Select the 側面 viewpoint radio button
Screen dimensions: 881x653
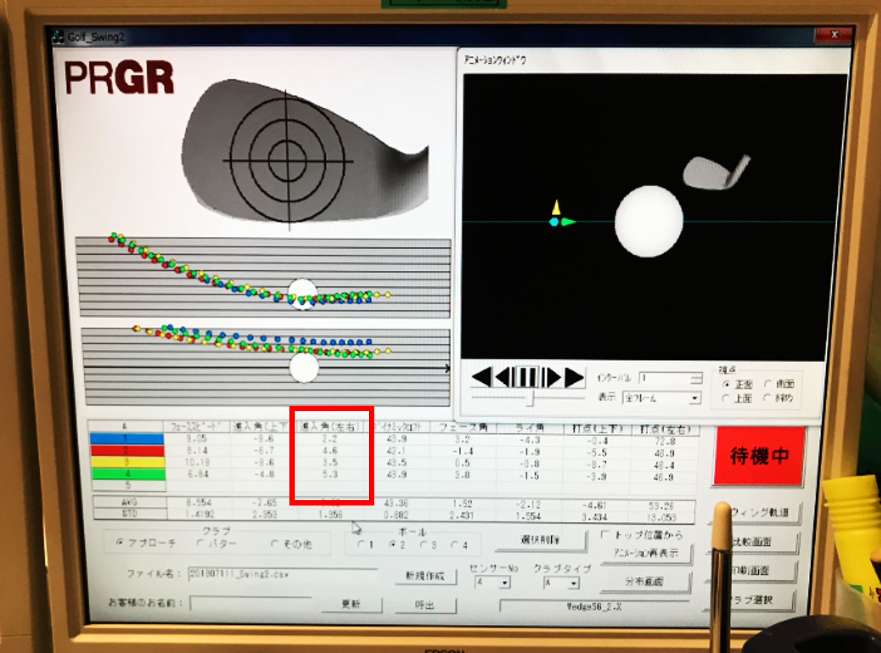tap(768, 383)
